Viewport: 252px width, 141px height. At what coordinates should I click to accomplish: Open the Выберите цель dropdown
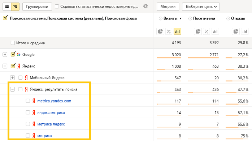[x=201, y=6]
